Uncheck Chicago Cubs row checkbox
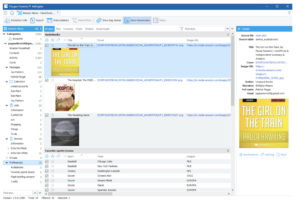Viewport: 296px width, 203px height. [x=47, y=162]
